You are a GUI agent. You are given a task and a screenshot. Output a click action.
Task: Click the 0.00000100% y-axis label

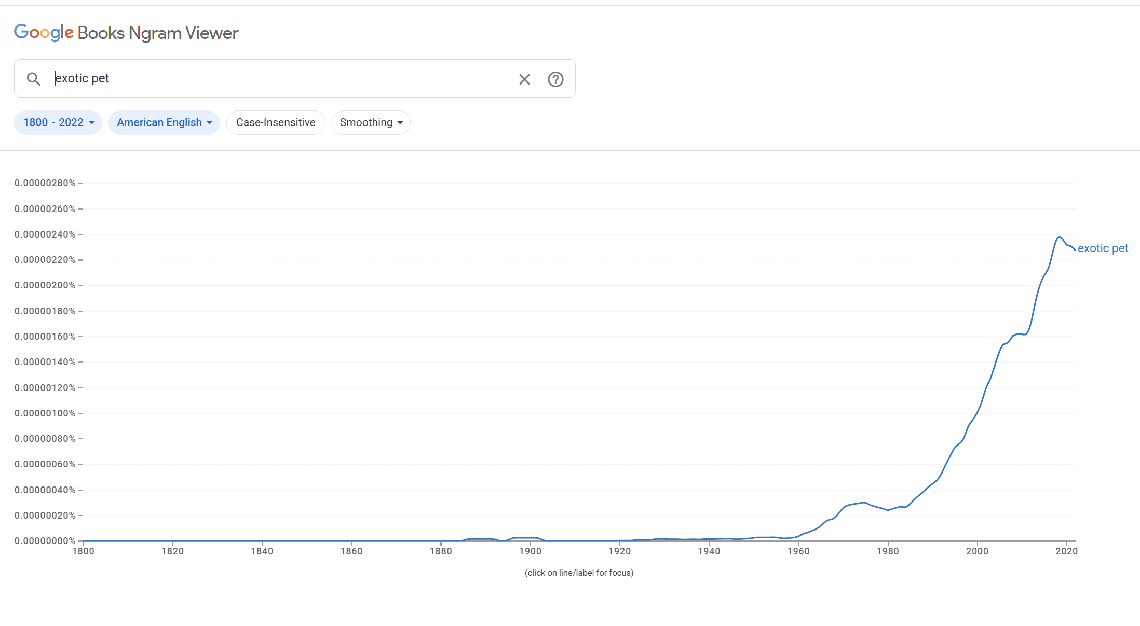pos(45,413)
